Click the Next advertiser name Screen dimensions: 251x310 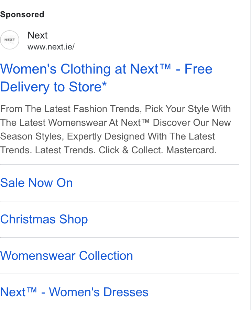(x=37, y=35)
